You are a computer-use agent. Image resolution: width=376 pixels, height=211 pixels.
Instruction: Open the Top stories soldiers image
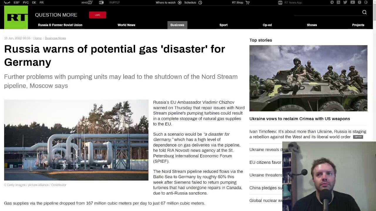[x=308, y=78]
